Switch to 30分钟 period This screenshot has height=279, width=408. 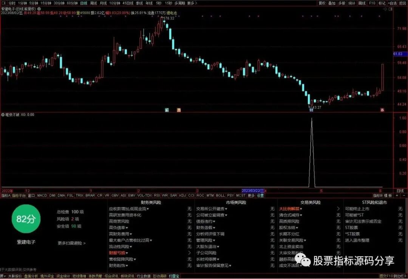tap(59, 3)
